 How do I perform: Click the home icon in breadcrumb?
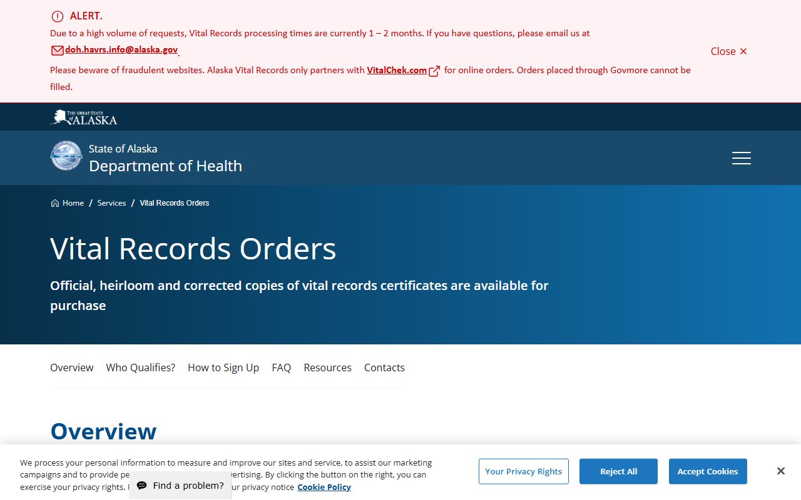55,203
